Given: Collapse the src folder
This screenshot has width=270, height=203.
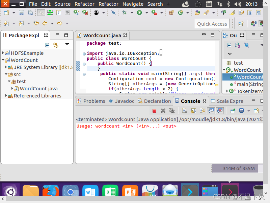Looking at the screenshot, I should pos(6,74).
